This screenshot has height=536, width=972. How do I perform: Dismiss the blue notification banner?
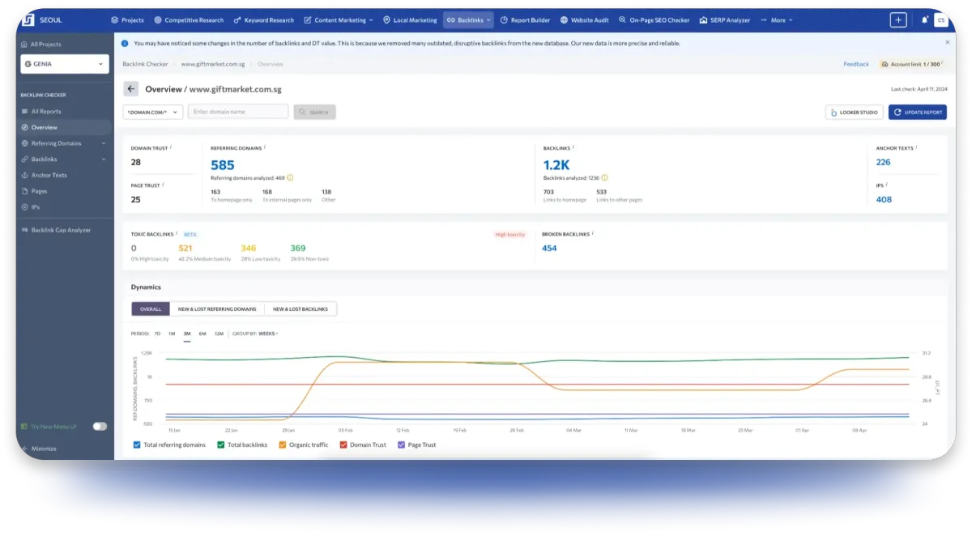pyautogui.click(x=947, y=42)
